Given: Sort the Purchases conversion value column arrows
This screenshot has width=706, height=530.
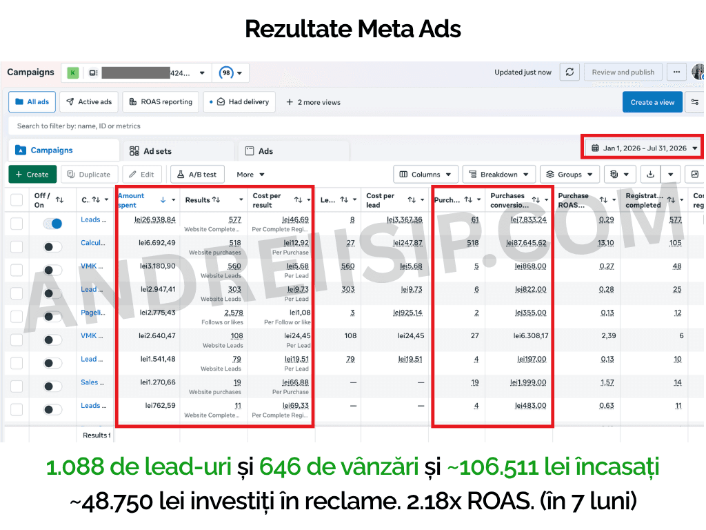Looking at the screenshot, I should pos(536,199).
